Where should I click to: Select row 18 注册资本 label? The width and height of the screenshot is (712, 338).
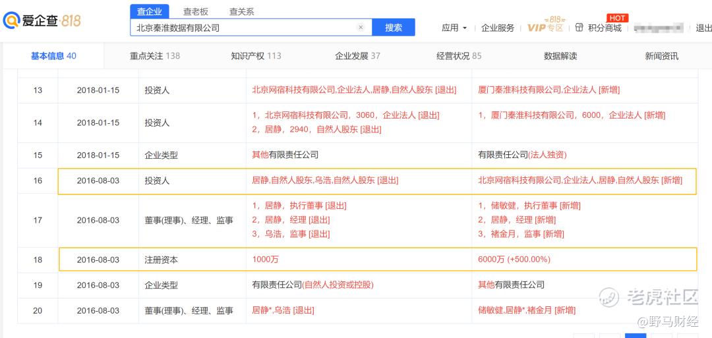tap(162, 260)
